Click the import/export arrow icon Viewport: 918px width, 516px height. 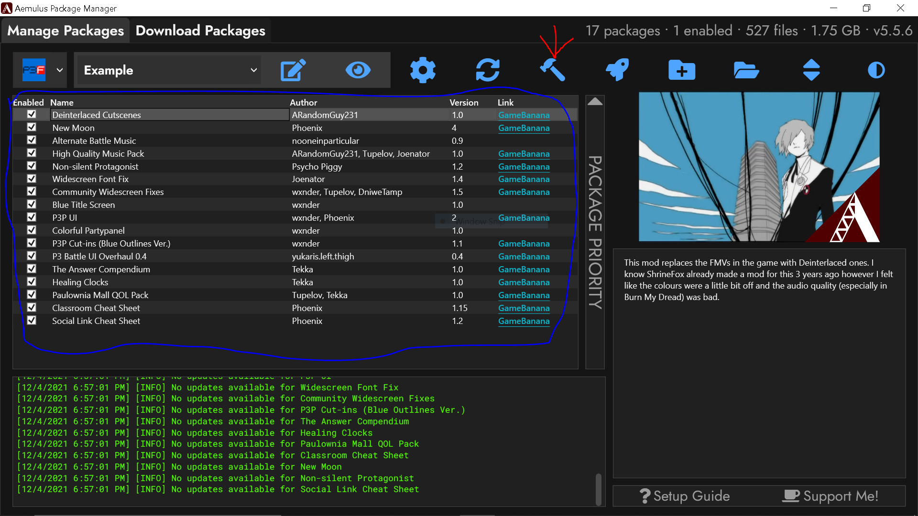(813, 69)
